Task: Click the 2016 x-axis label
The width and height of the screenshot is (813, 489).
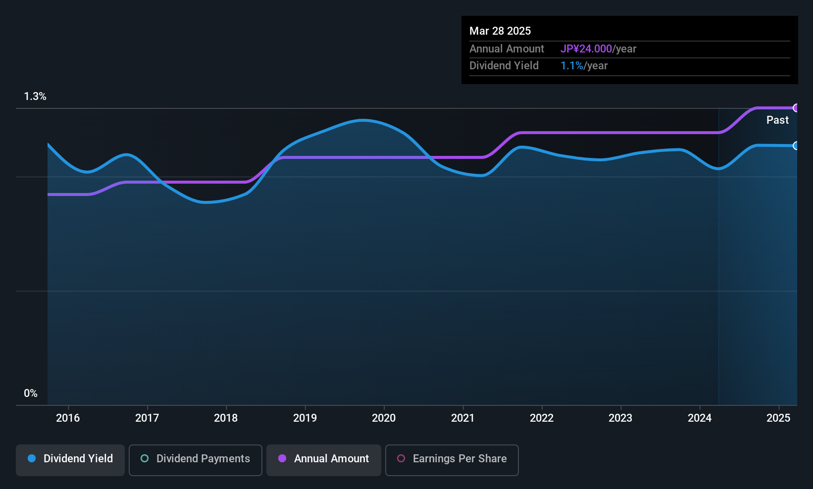Action: tap(68, 418)
